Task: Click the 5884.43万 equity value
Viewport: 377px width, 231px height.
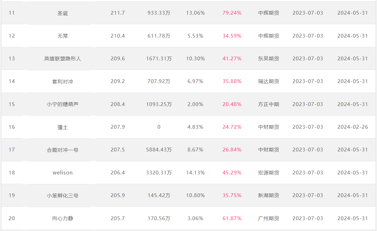Action: (159, 150)
